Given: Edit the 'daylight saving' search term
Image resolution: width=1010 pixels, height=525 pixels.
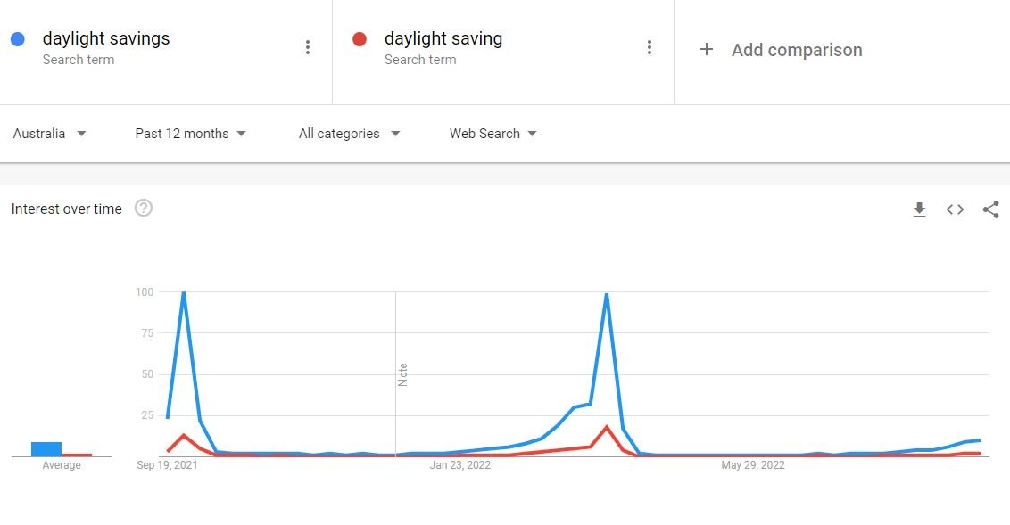Looking at the screenshot, I should click(x=443, y=39).
